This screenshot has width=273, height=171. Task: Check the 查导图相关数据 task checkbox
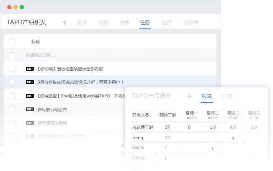point(13,123)
